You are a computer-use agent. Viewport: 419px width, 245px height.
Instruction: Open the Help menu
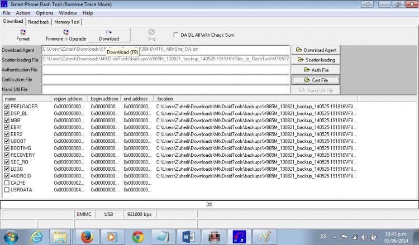tap(88, 13)
